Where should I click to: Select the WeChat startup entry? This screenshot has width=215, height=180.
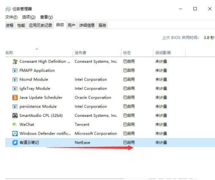click(x=27, y=125)
